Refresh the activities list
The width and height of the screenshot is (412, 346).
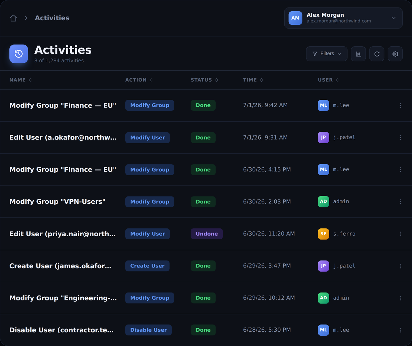pyautogui.click(x=377, y=54)
